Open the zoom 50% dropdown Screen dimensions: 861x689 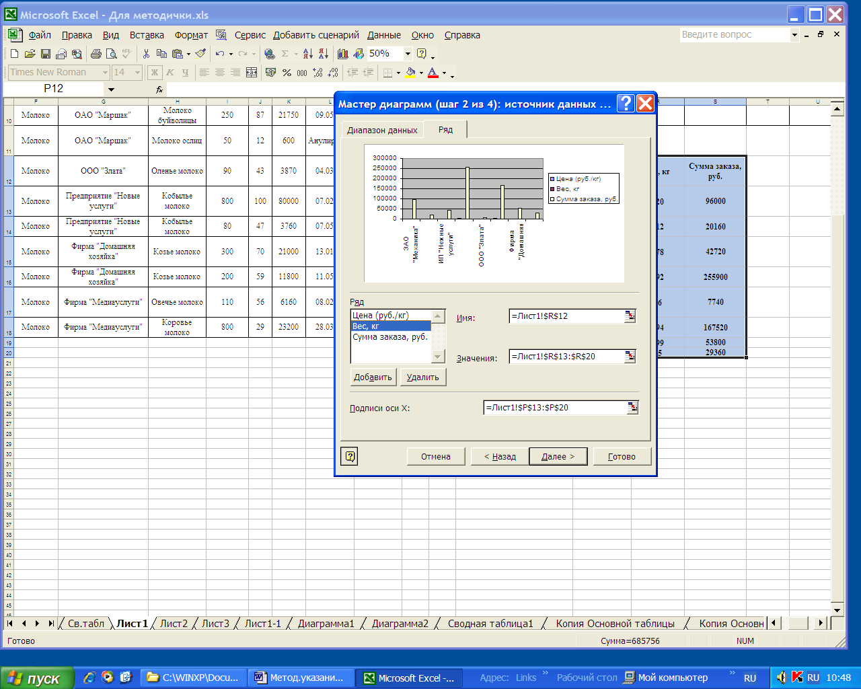(x=408, y=54)
